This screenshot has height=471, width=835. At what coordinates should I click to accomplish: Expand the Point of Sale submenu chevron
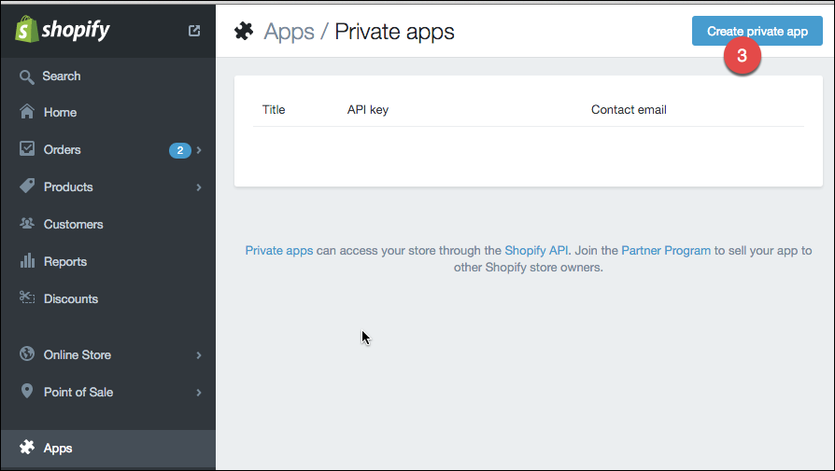[199, 393]
